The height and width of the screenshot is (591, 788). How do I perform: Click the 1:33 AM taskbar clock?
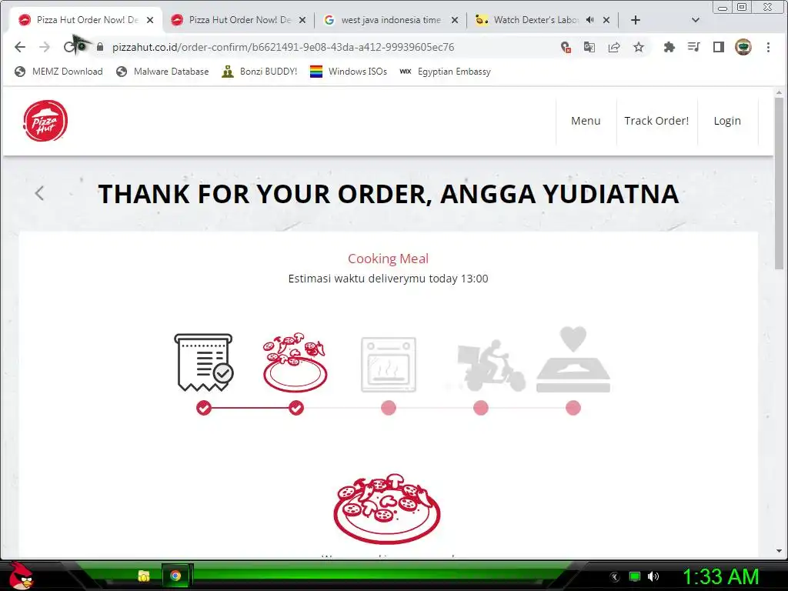pyautogui.click(x=720, y=576)
